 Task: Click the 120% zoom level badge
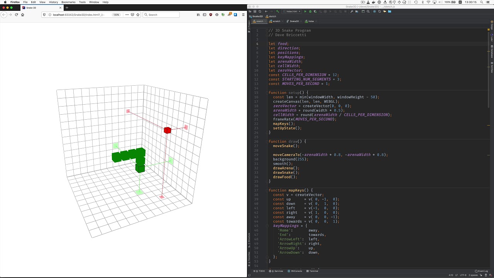[116, 15]
